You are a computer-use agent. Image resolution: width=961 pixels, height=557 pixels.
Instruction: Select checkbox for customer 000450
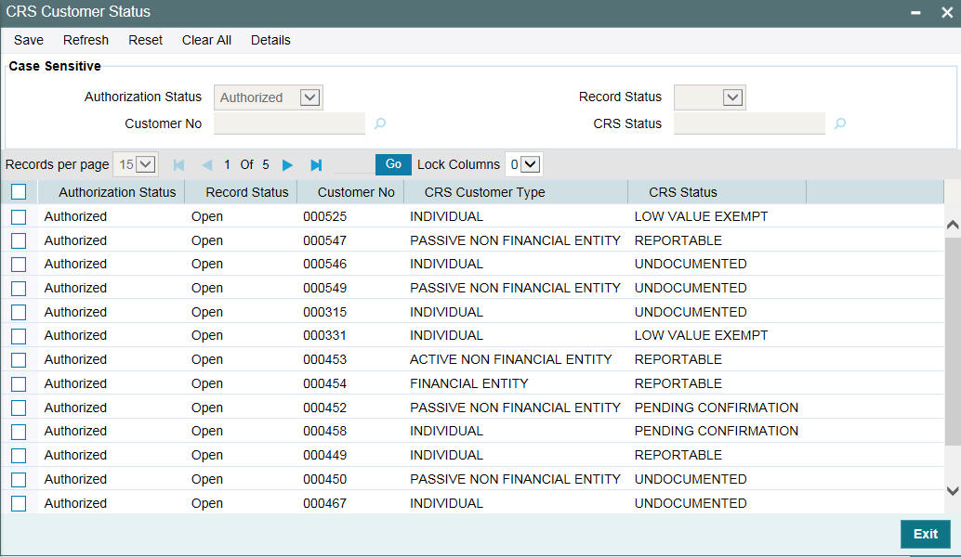pos(19,479)
